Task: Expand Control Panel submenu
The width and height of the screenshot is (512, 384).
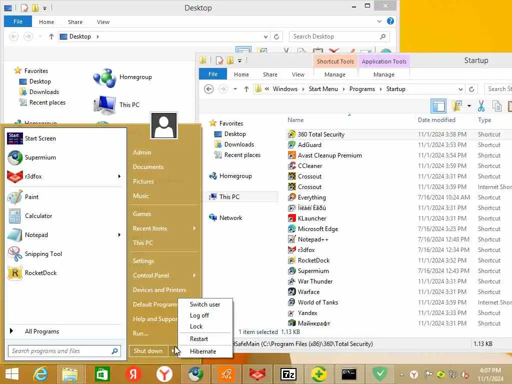Action: click(194, 275)
